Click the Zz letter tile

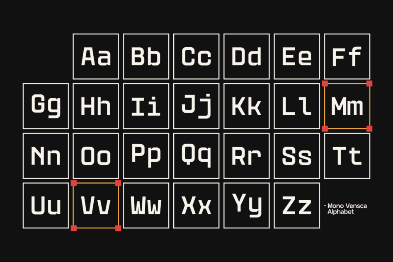point(297,206)
